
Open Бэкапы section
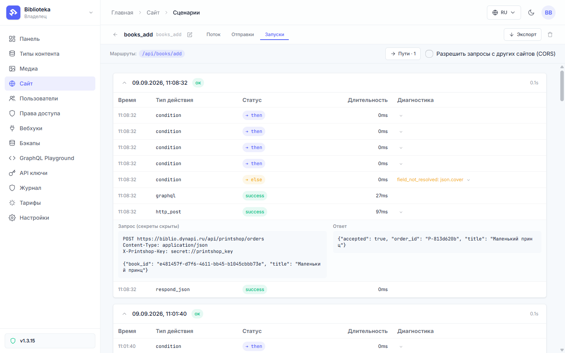click(50, 143)
